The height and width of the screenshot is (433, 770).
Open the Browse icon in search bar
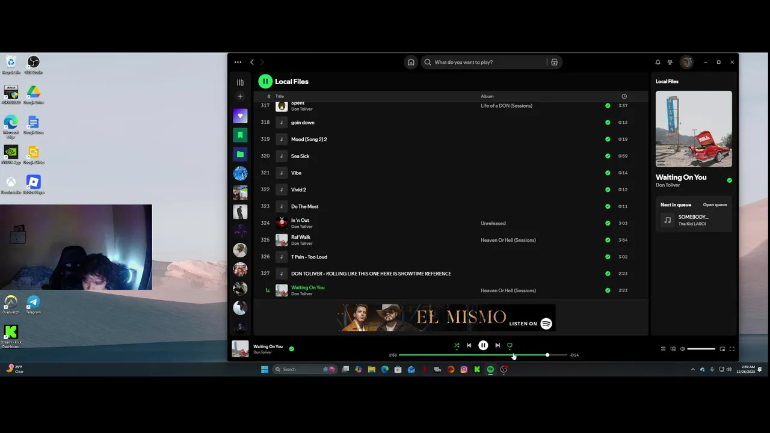tap(554, 62)
